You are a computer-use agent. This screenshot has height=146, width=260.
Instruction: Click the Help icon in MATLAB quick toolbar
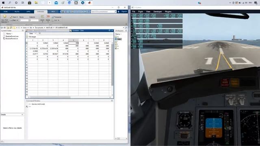(85, 12)
